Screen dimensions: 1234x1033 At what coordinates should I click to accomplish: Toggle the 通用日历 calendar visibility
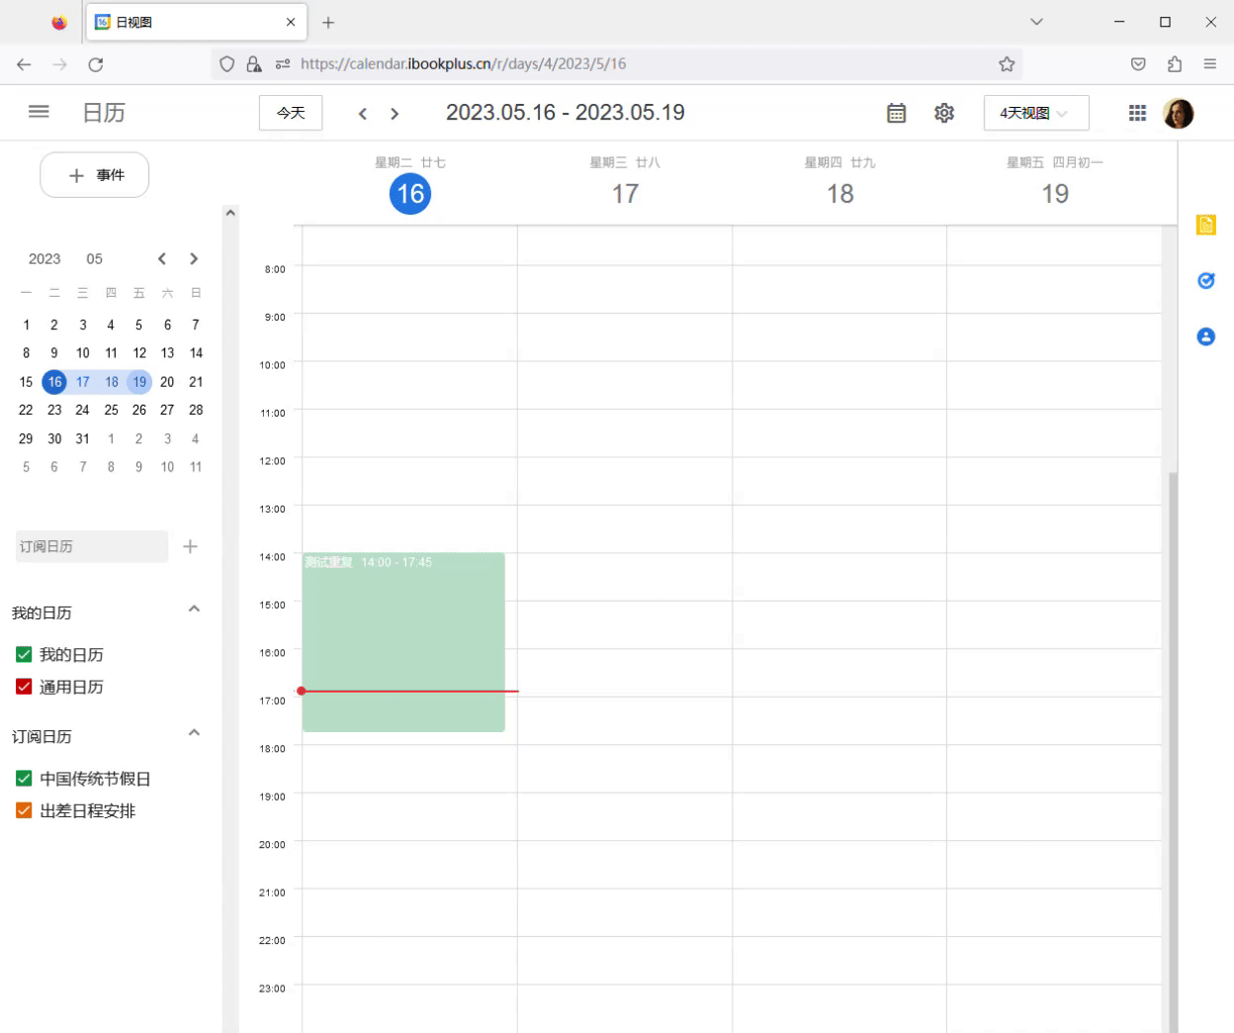(23, 686)
